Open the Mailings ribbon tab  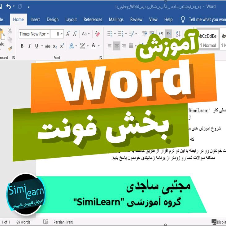click(x=116, y=20)
